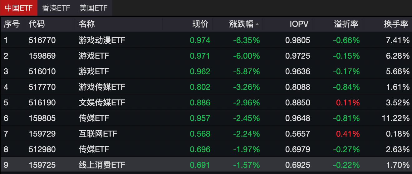Sort by 换手率 column header

pyautogui.click(x=396, y=24)
